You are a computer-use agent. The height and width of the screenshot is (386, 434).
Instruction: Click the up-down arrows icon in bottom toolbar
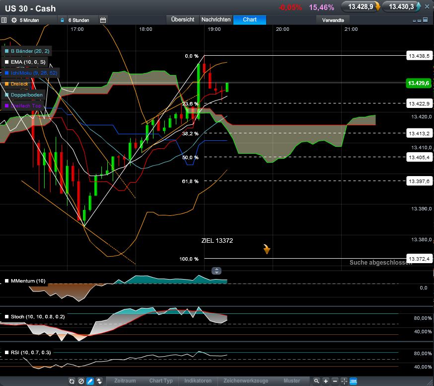[x=99, y=381]
